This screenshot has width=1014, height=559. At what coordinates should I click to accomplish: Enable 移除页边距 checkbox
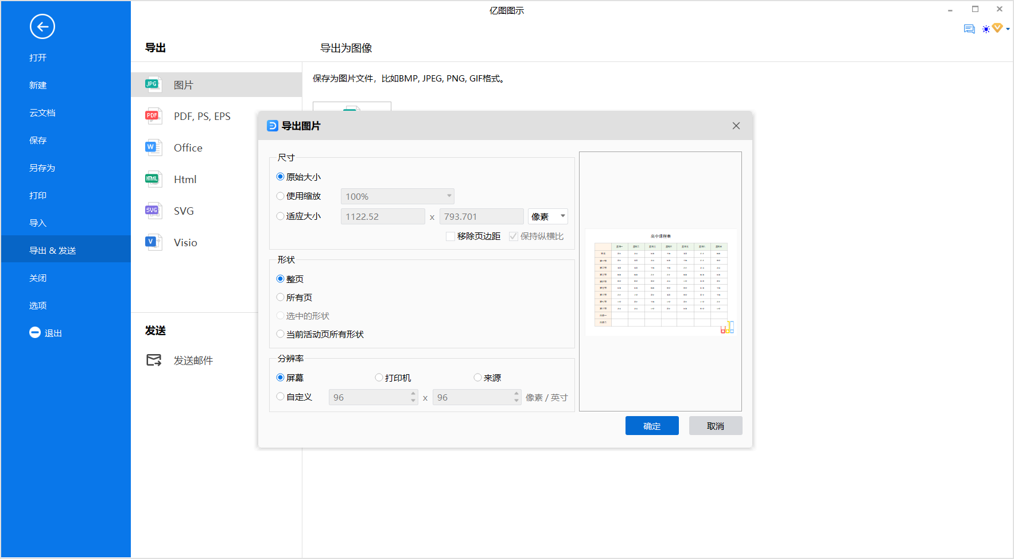click(x=450, y=236)
